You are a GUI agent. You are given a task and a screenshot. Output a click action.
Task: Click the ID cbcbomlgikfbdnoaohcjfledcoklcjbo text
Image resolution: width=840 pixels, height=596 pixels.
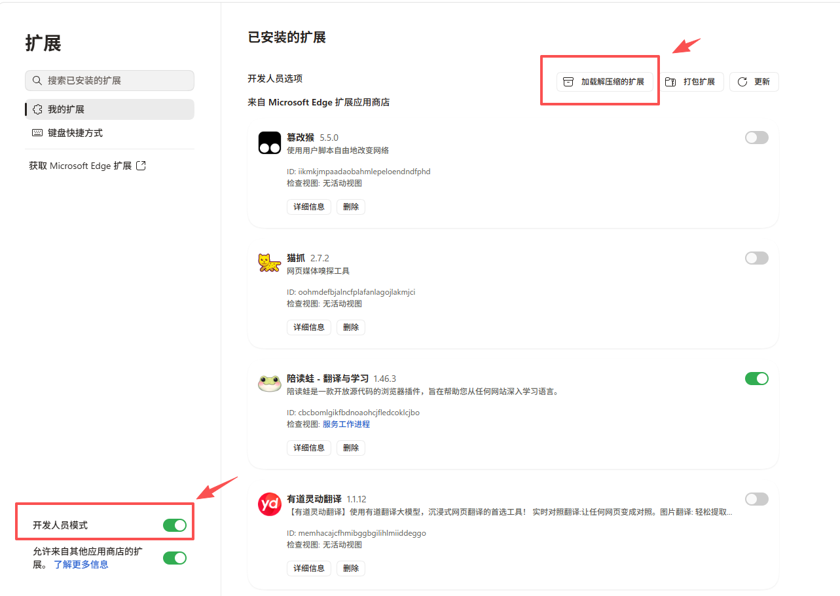click(x=354, y=413)
